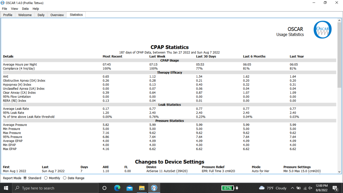Switch to the Daily tab
Screen dimensions: 343x193
coord(41,15)
